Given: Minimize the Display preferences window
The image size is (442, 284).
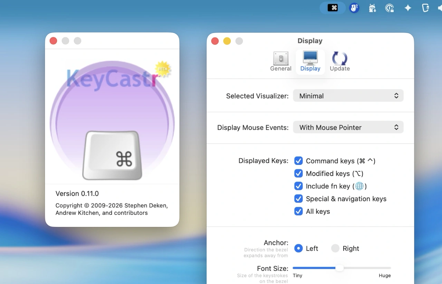Looking at the screenshot, I should pos(227,41).
